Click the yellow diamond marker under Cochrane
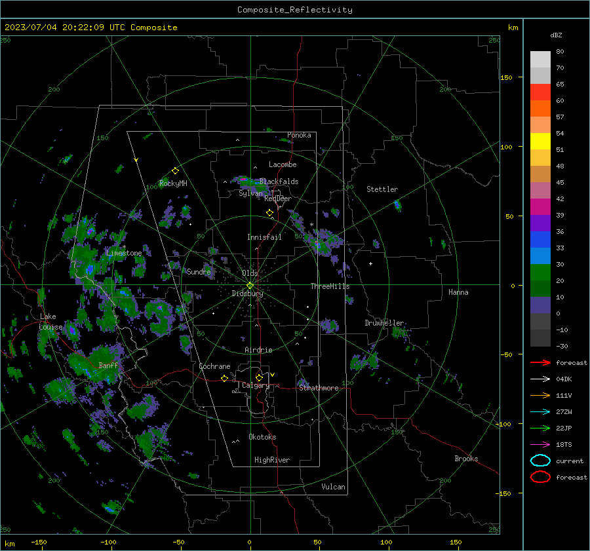Viewport: 590px width, 551px height. tap(224, 378)
